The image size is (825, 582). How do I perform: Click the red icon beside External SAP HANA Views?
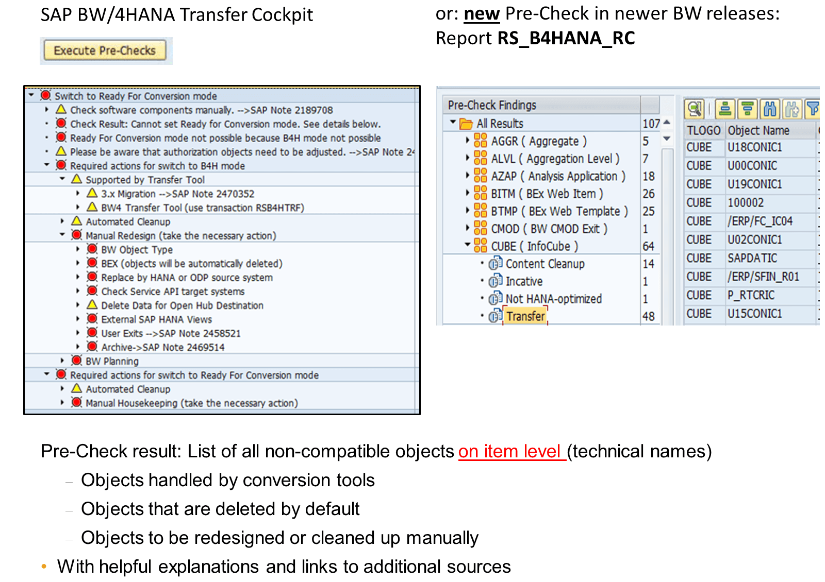(92, 318)
